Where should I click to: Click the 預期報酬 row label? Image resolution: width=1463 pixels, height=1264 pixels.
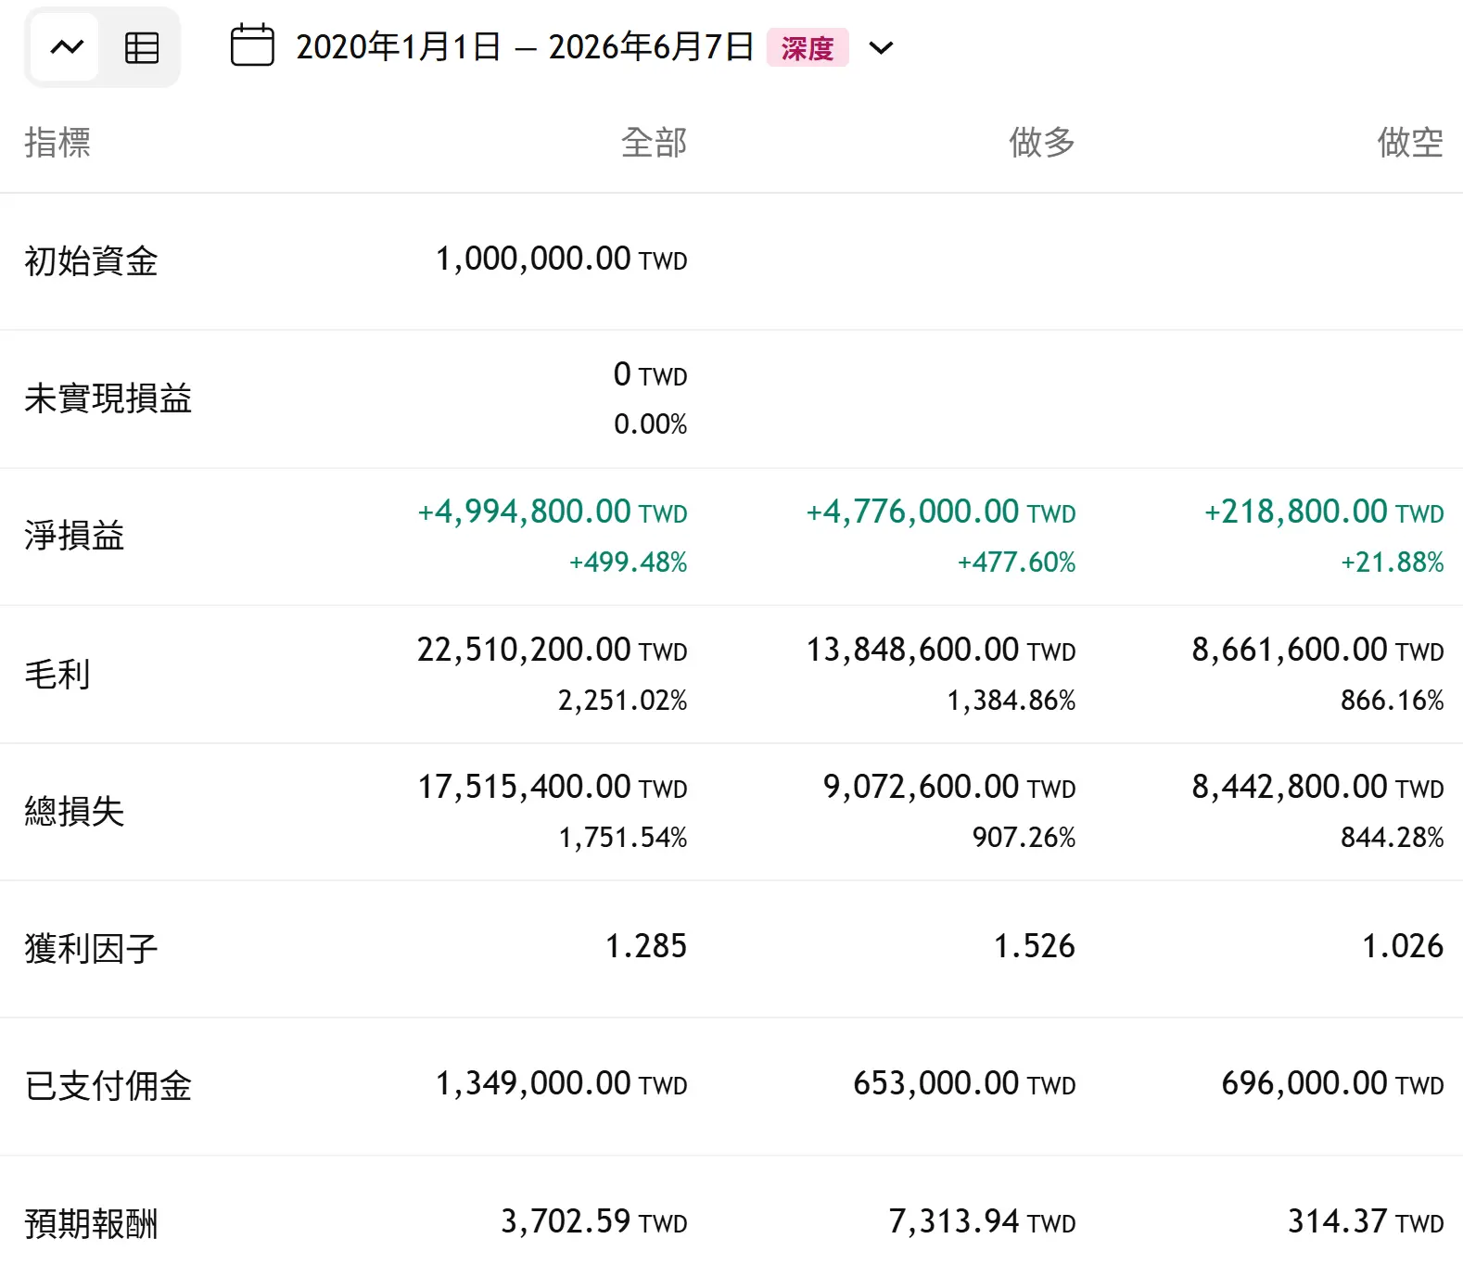point(91,1223)
